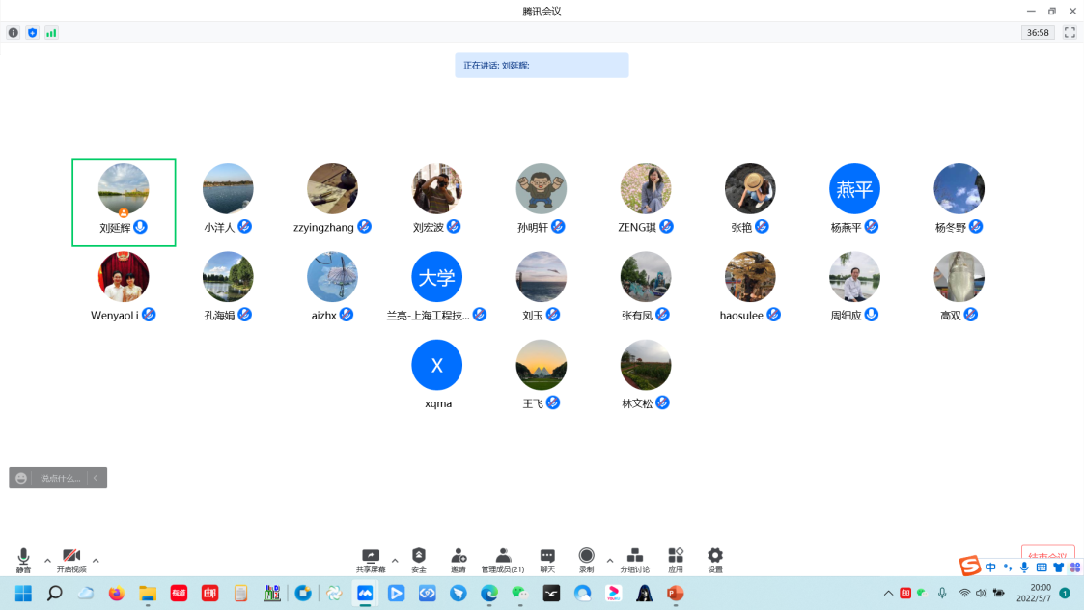Image resolution: width=1084 pixels, height=610 pixels.
Task: Open 管理成员(21) members list
Action: (503, 559)
